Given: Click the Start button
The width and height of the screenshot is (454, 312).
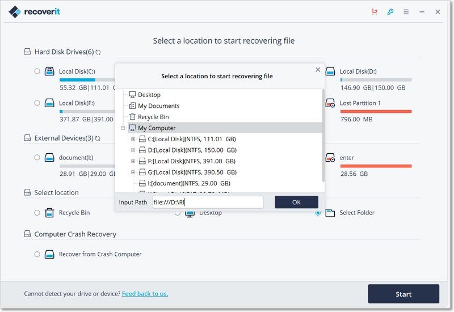Looking at the screenshot, I should (x=403, y=294).
